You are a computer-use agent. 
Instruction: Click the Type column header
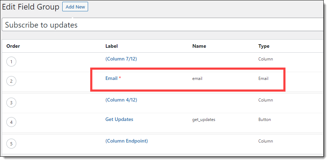coord(264,46)
